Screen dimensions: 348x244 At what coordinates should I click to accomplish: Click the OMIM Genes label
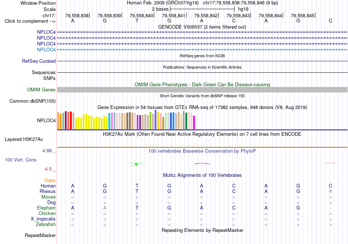[41, 90]
